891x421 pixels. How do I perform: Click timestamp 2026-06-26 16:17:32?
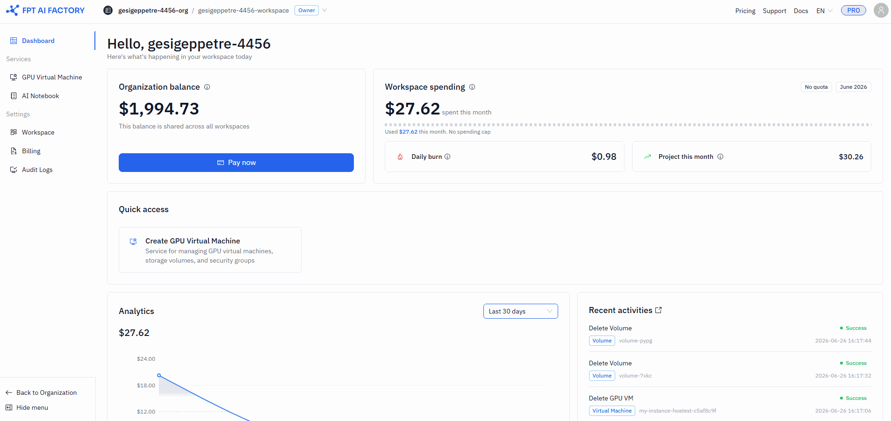point(843,376)
